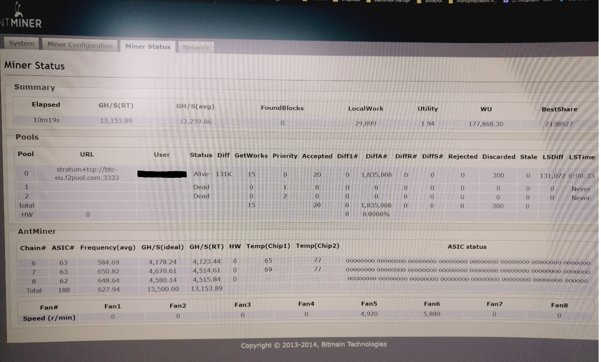Select total ASIC count 188

[x=64, y=290]
